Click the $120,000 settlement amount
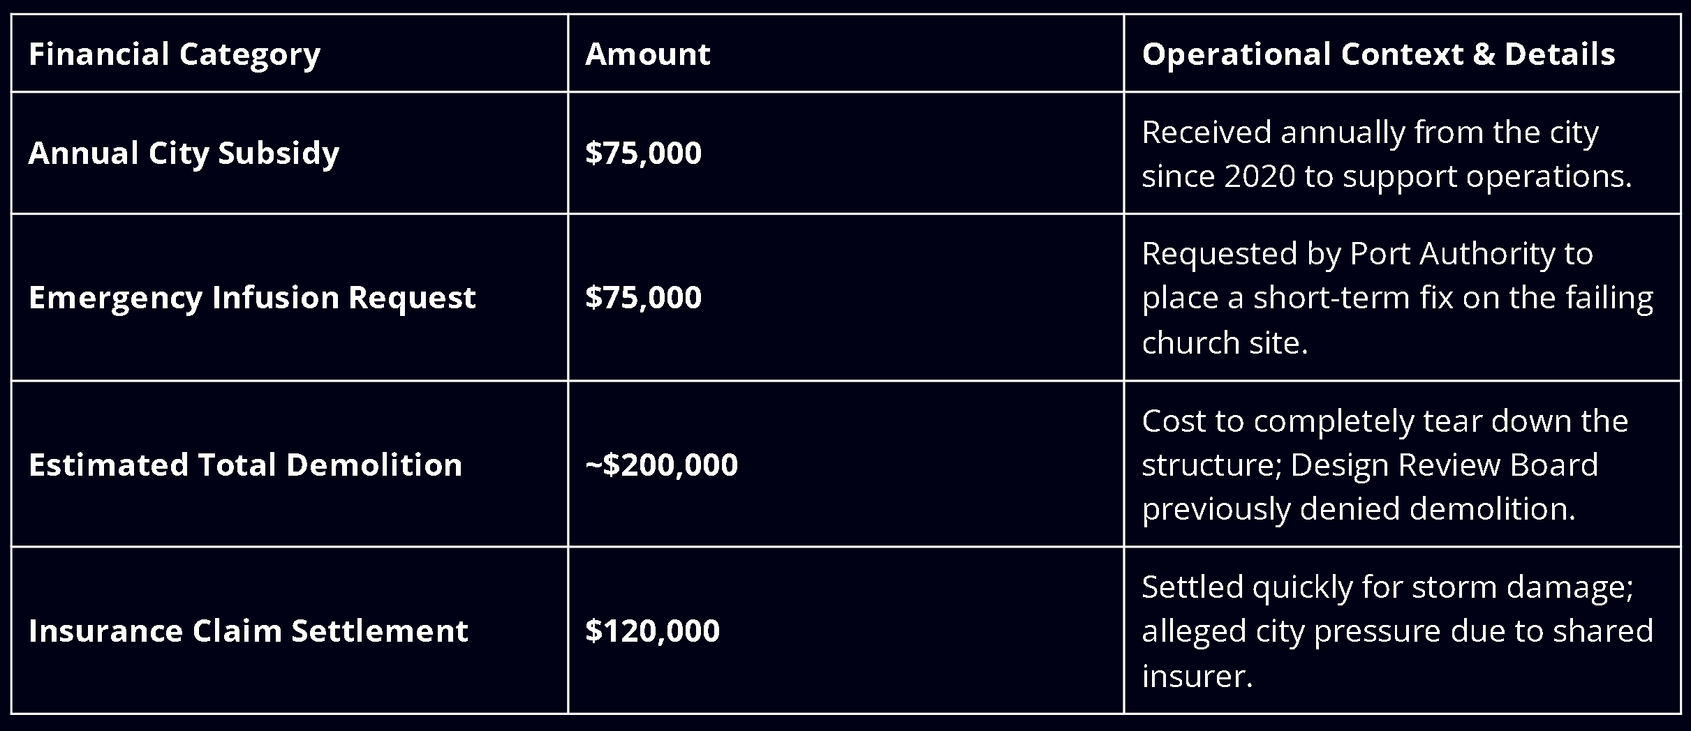Image resolution: width=1691 pixels, height=731 pixels. (x=652, y=631)
